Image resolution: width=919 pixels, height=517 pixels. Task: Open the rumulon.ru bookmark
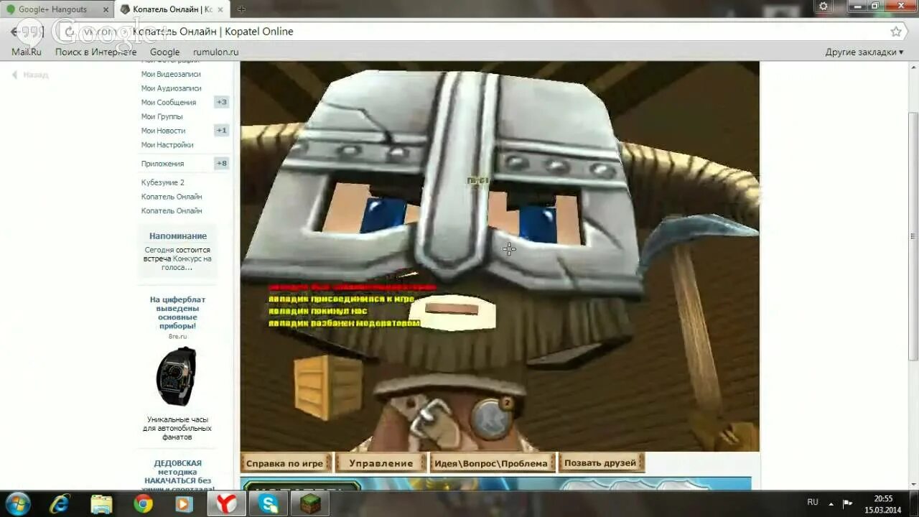[x=215, y=52]
